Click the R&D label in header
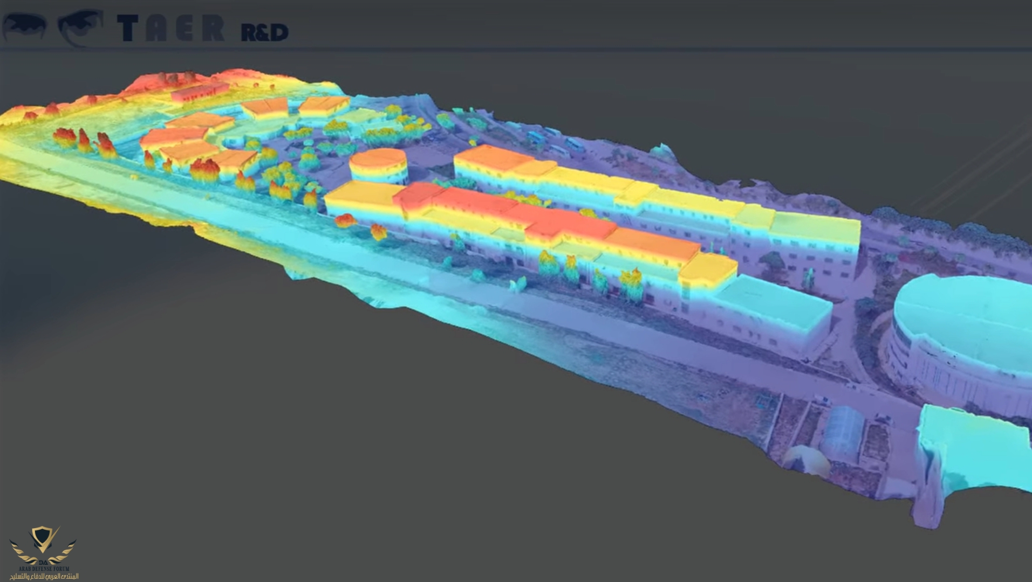 coord(264,33)
